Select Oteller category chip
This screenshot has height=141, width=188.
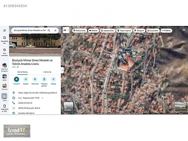[x=93, y=31]
